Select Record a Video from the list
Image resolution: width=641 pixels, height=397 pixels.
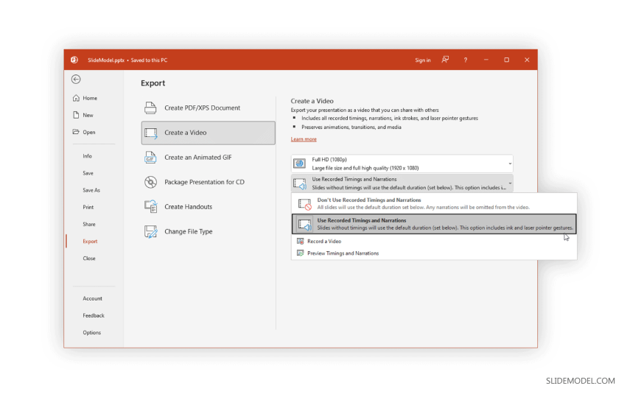(x=434, y=242)
